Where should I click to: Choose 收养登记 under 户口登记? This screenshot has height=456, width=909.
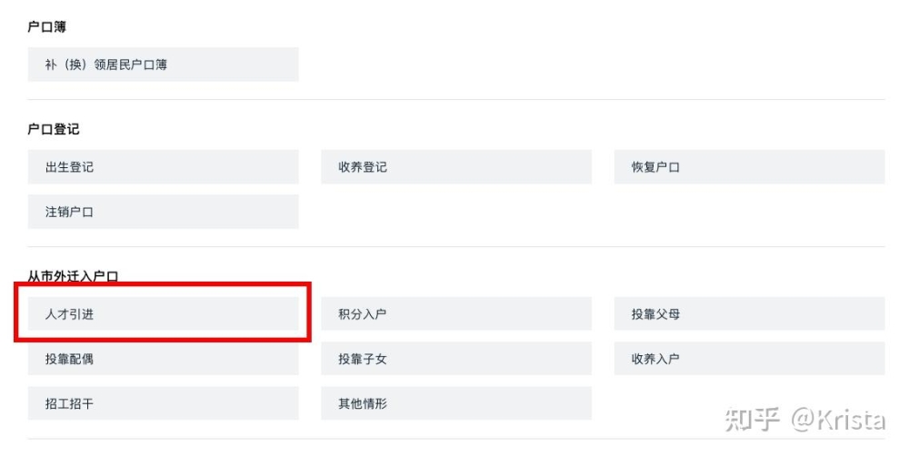point(456,167)
